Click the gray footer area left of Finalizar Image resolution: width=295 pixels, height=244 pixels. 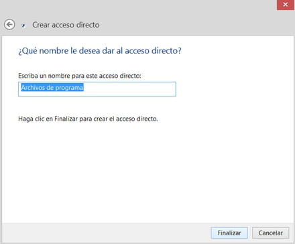coord(105,233)
